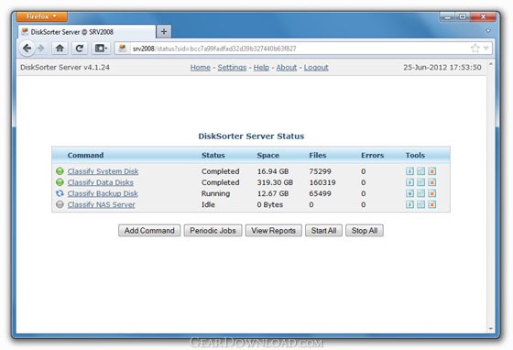The image size is (513, 350).
Task: Click the page scrollbar down arrow
Action: click(490, 328)
